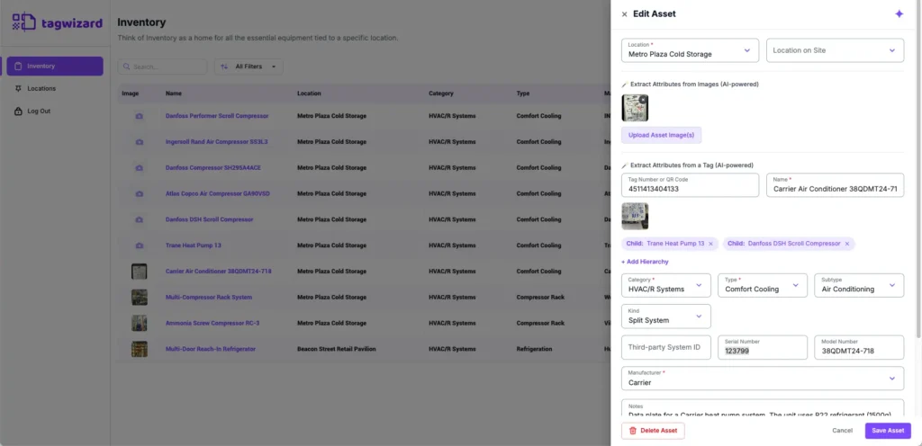The height and width of the screenshot is (446, 922).
Task: Click the Category column header
Action: click(x=441, y=94)
